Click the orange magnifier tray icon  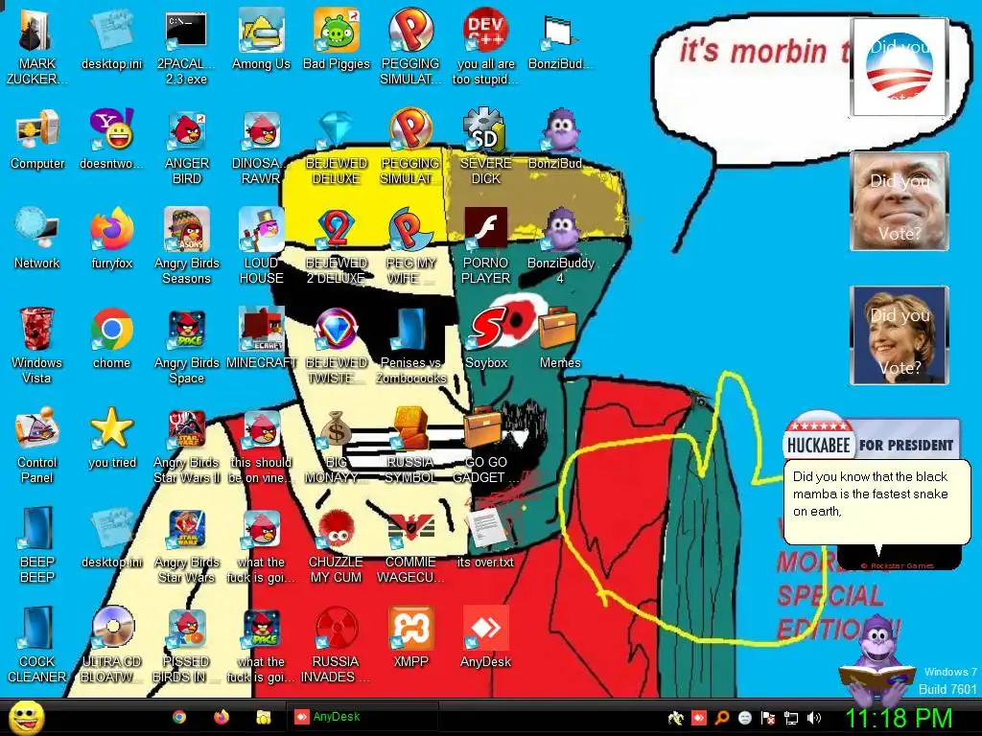[x=721, y=718]
